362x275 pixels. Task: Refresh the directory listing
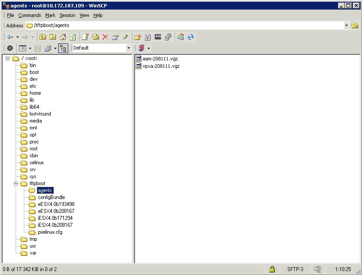73,37
